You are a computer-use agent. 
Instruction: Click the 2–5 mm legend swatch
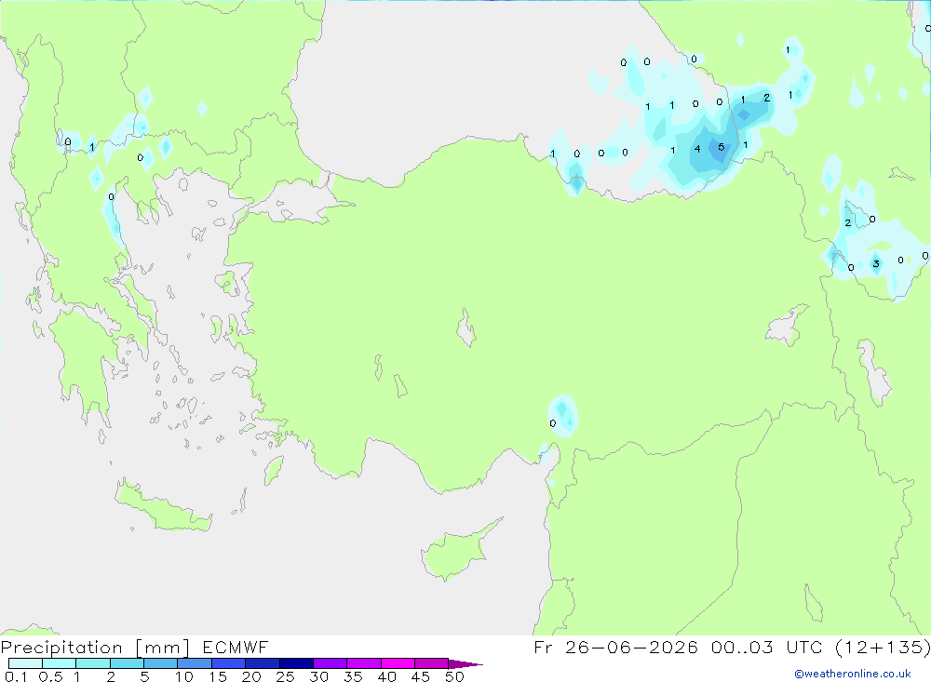click(127, 663)
